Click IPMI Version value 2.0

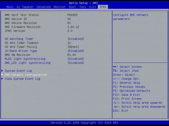[70, 31]
